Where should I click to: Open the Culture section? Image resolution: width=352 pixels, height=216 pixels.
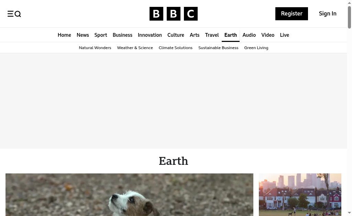point(176,35)
